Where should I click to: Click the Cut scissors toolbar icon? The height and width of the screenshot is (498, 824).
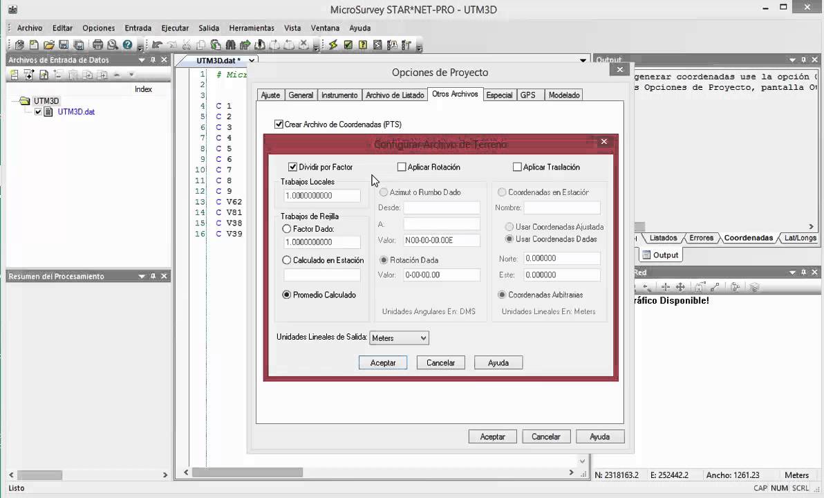click(186, 45)
